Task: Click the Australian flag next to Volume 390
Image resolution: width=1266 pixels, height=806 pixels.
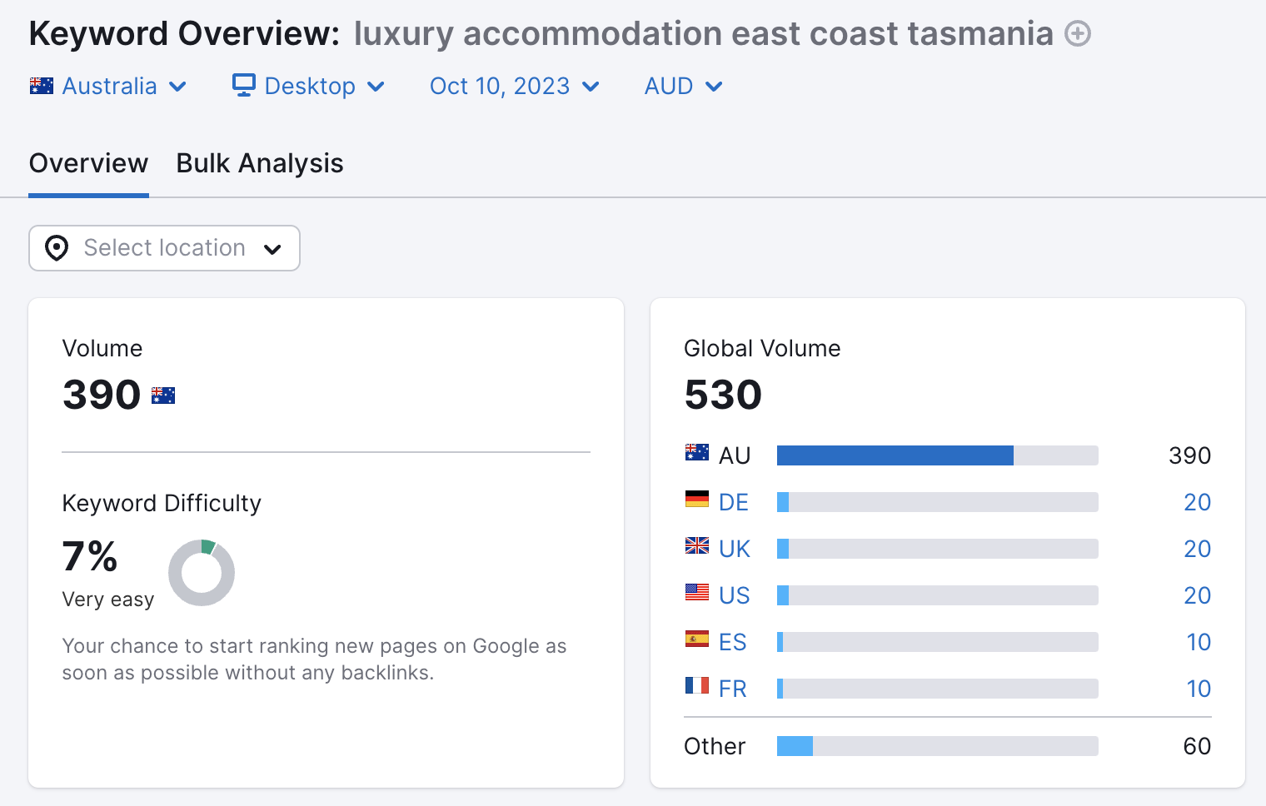Action: click(x=163, y=396)
